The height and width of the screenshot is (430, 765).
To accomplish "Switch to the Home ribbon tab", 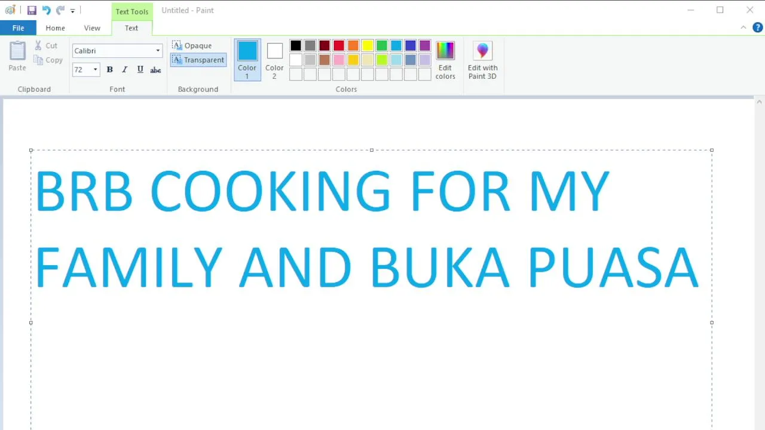I will (x=55, y=28).
